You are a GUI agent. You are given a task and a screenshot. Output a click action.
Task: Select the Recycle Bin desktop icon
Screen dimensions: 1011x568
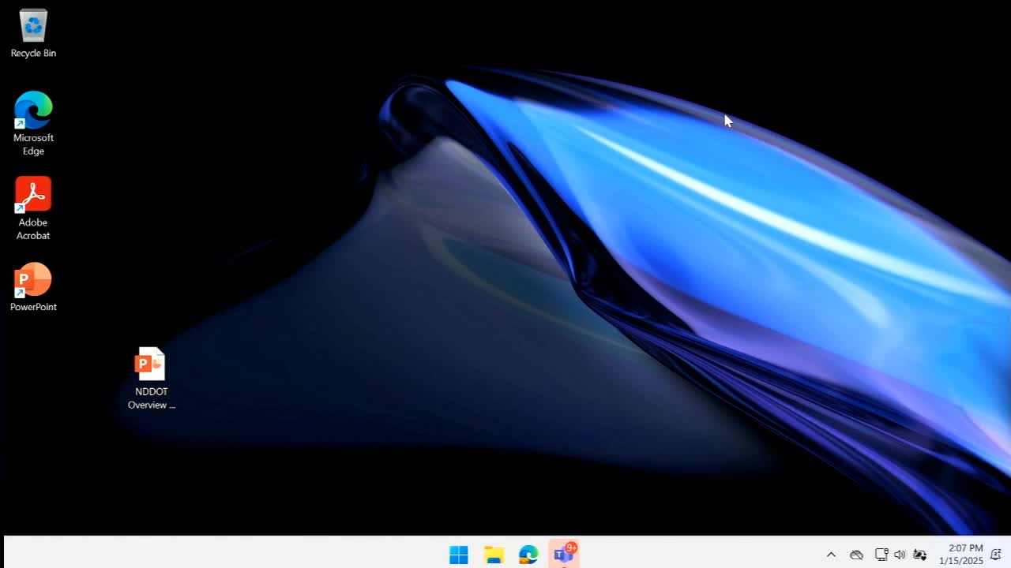point(33,34)
